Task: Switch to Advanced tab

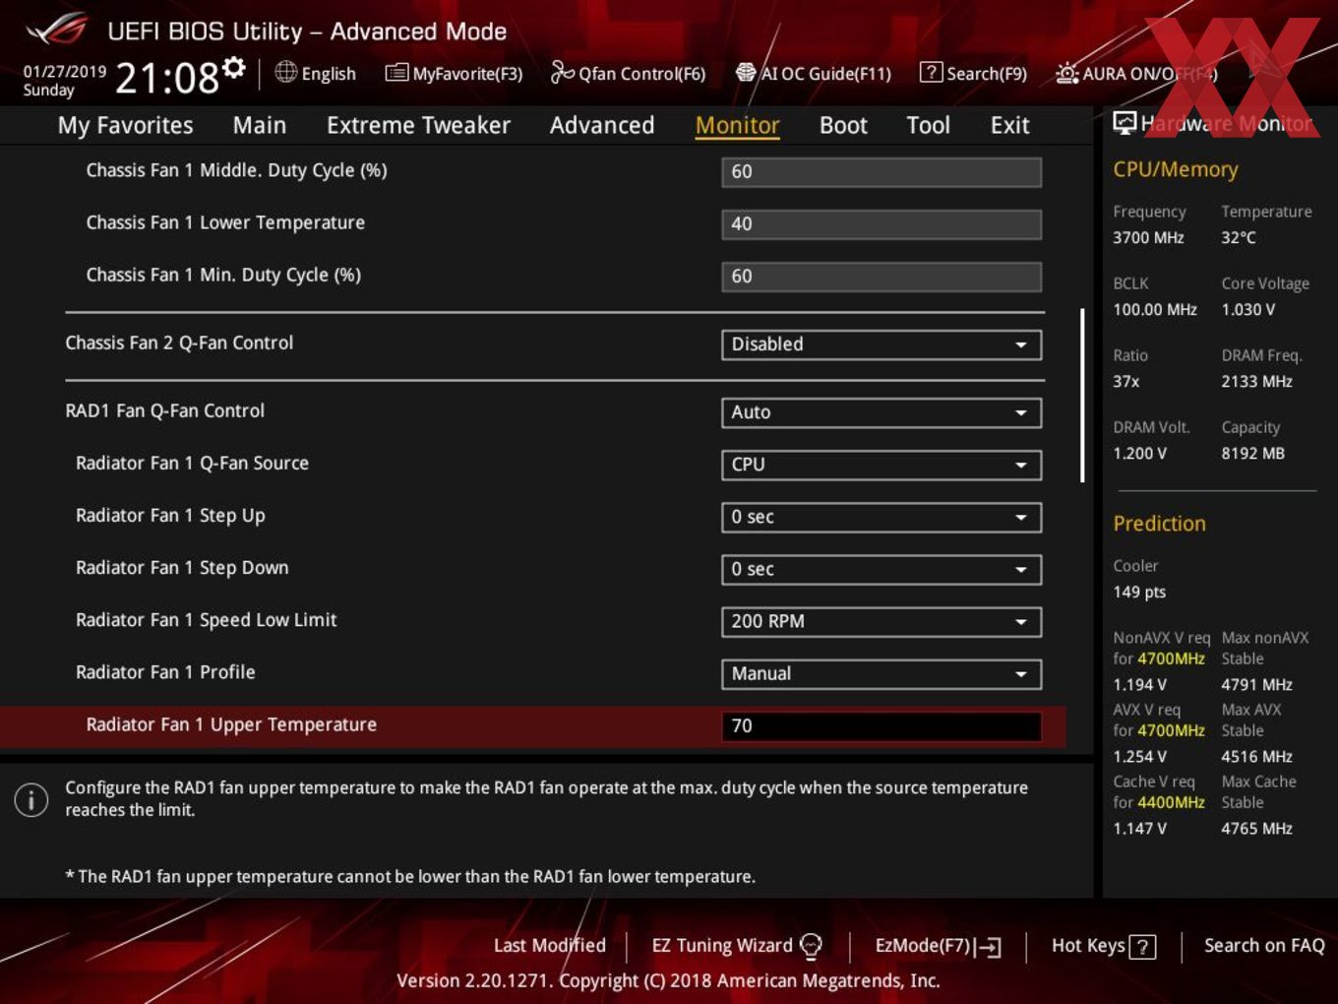Action: coord(602,126)
